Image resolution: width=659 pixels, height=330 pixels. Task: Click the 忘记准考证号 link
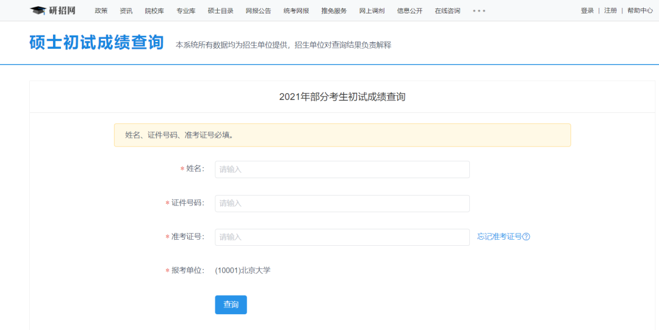pos(499,237)
